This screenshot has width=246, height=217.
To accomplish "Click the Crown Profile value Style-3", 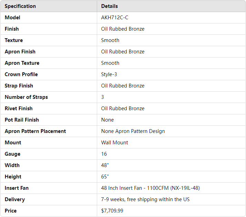I will pyautogui.click(x=109, y=74).
